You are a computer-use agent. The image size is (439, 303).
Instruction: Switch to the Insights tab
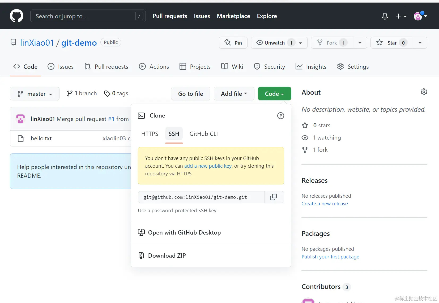(x=311, y=67)
